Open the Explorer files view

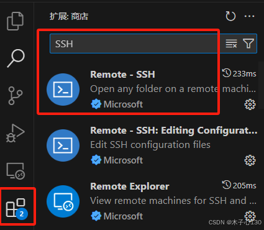tap(16, 21)
